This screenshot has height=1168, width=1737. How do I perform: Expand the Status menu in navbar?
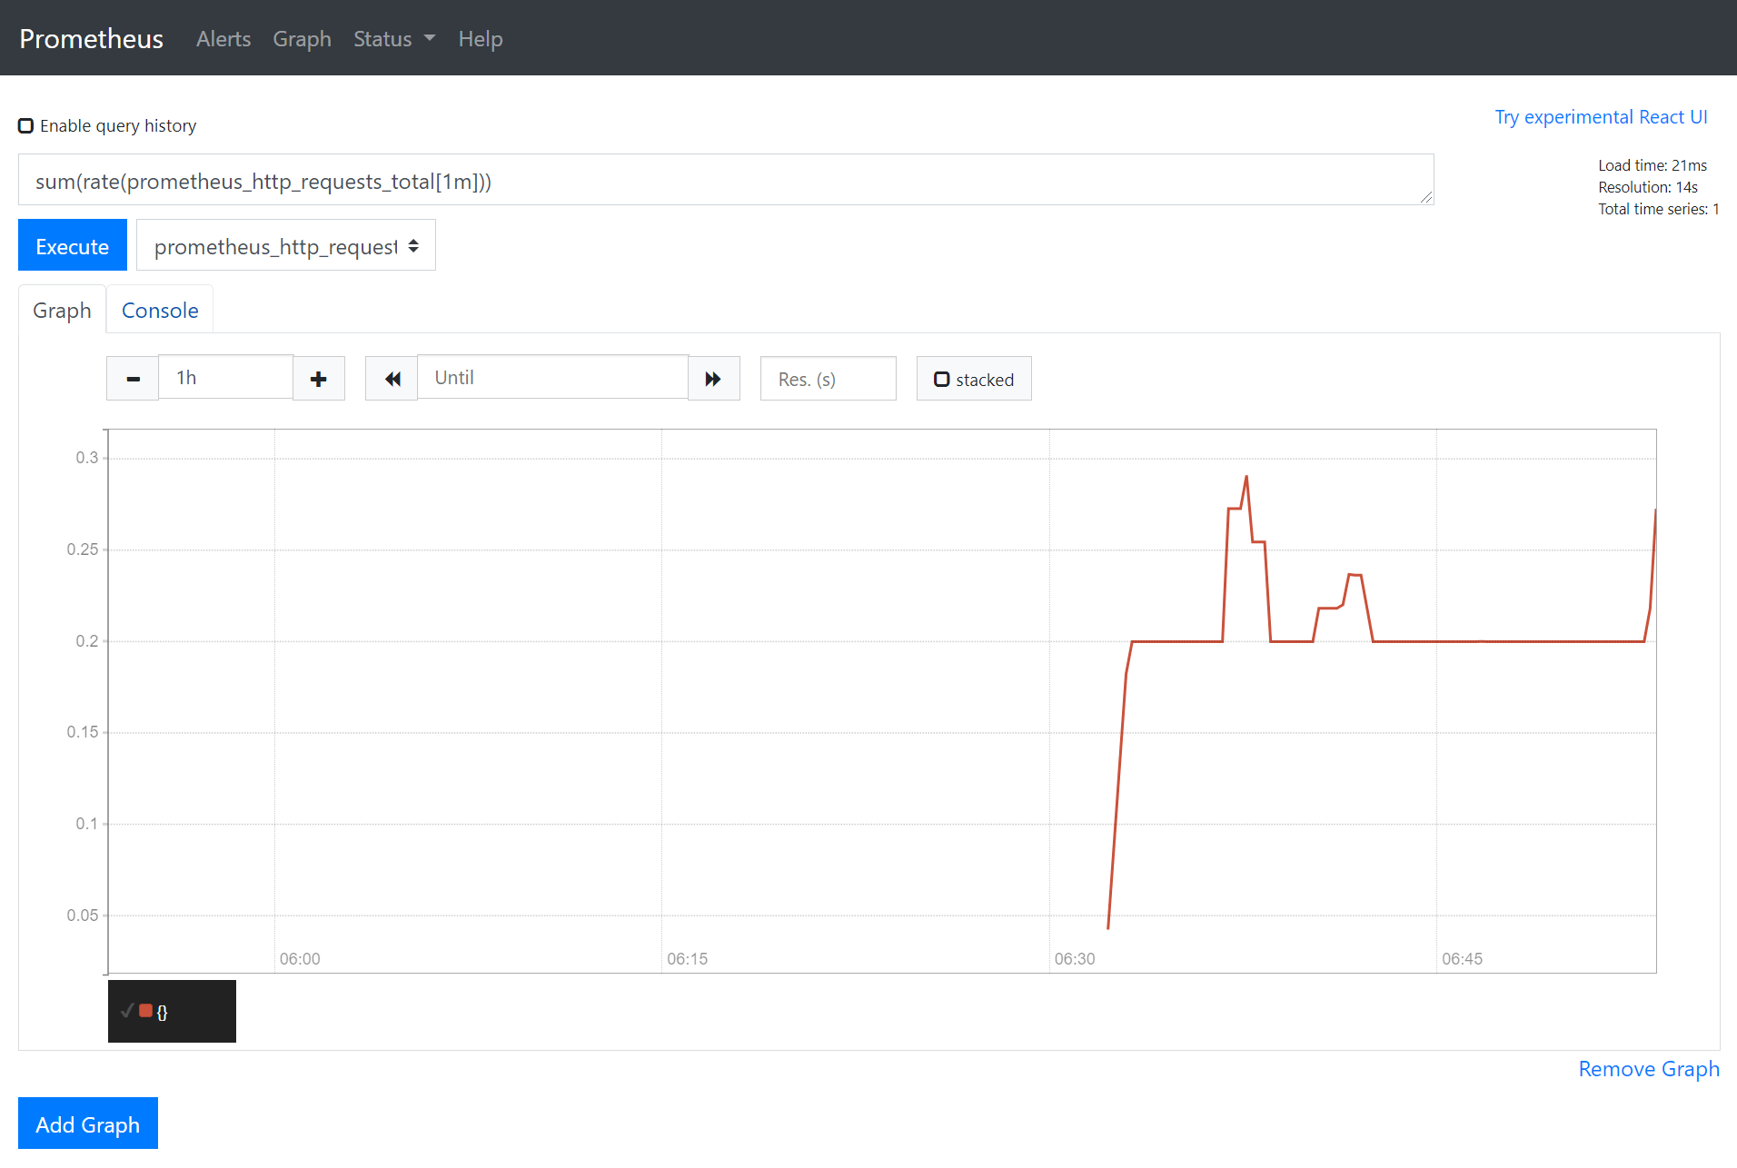[x=394, y=39]
